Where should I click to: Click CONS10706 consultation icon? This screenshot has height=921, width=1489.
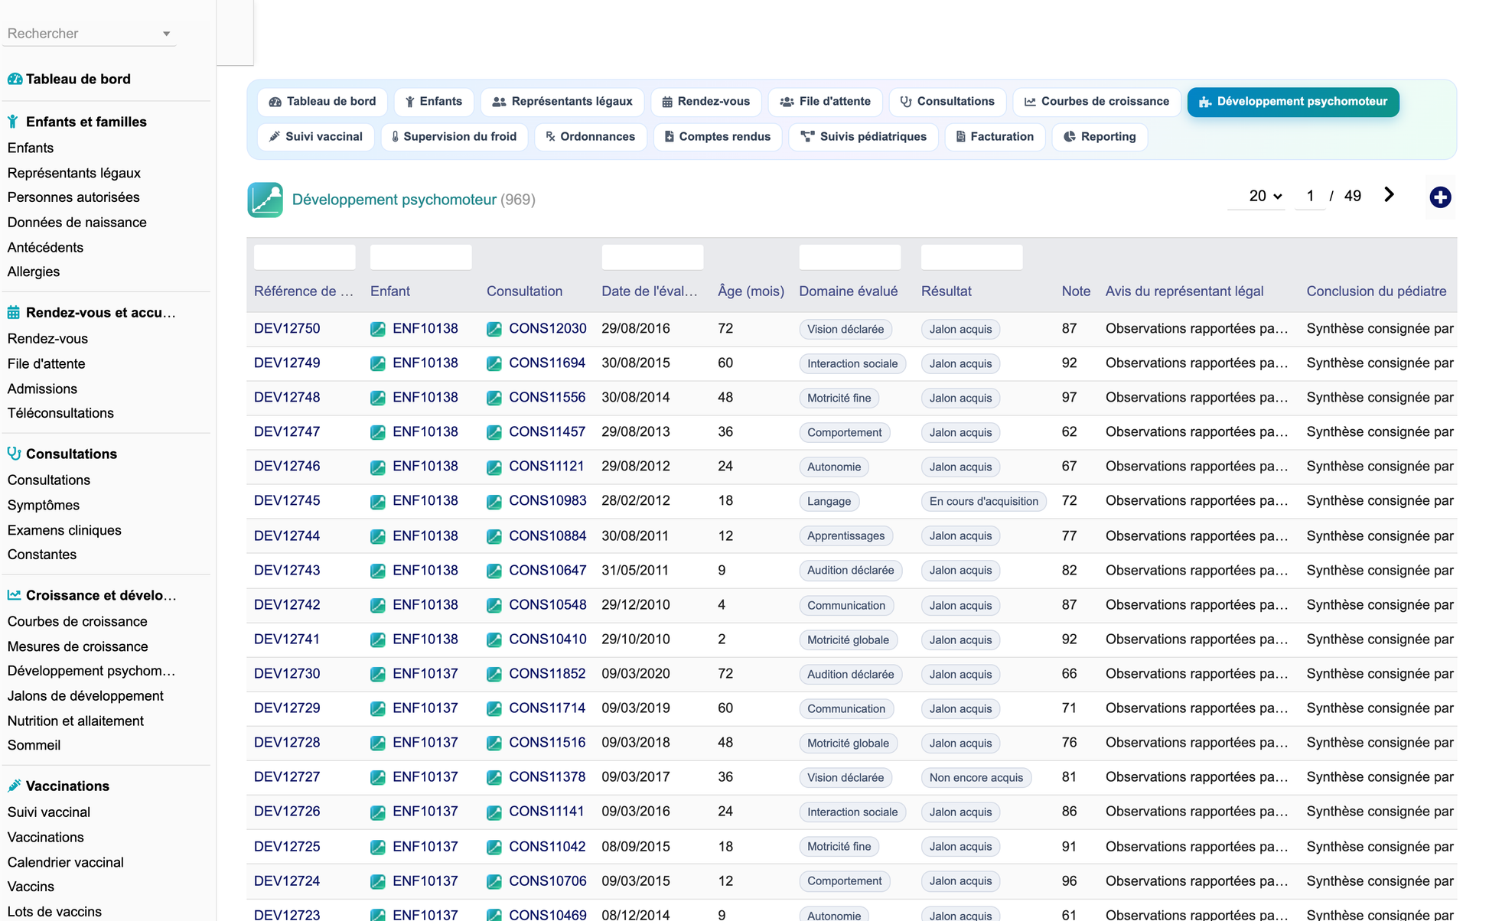(x=494, y=881)
